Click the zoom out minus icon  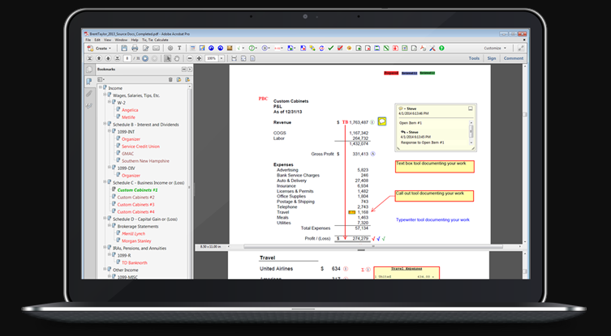click(x=190, y=58)
